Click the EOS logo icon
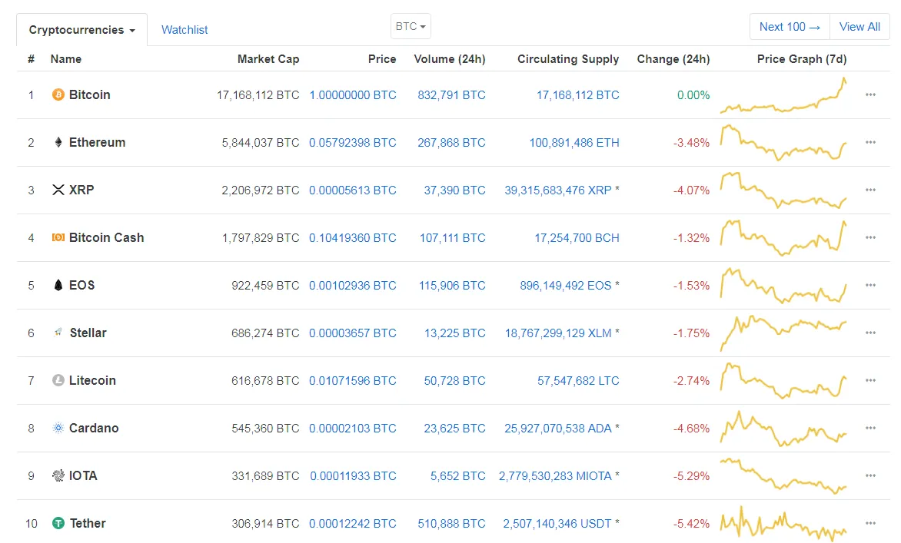The height and width of the screenshot is (543, 901). pyautogui.click(x=58, y=286)
